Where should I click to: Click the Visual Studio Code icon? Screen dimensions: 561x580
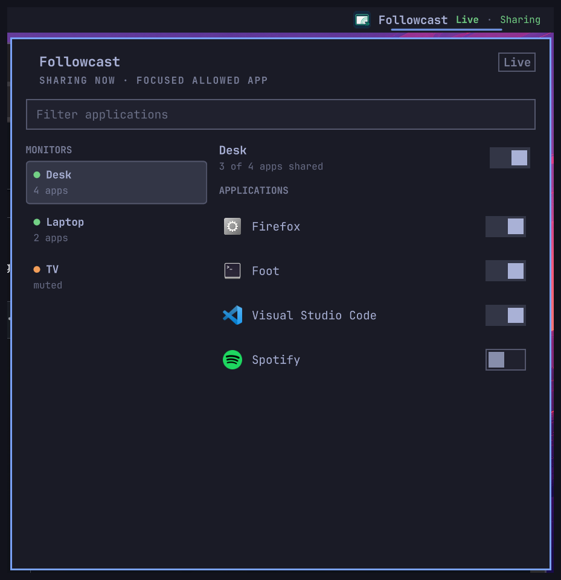click(x=232, y=315)
